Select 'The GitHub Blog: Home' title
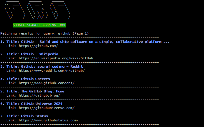 [x=43, y=91]
